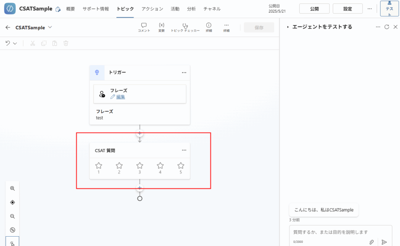Select the 5-star rating
400x246 pixels.
click(180, 168)
